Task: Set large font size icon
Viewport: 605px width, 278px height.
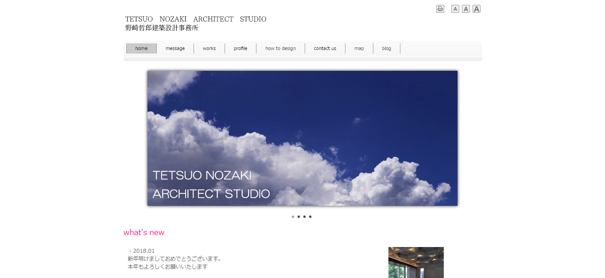Action: tap(477, 9)
